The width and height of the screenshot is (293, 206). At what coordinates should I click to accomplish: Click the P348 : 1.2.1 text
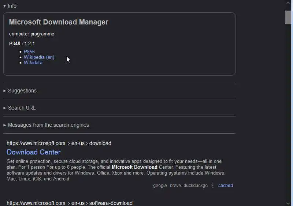pyautogui.click(x=22, y=43)
